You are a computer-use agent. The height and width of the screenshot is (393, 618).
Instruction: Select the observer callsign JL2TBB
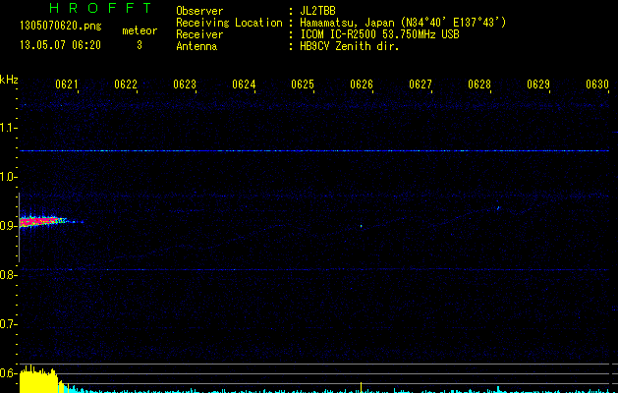pos(317,11)
